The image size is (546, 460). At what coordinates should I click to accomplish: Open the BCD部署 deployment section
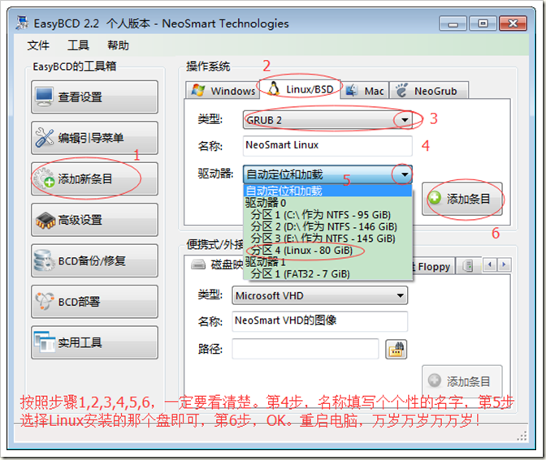click(94, 302)
